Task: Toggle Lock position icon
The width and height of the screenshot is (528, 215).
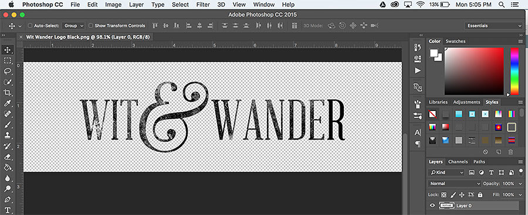Action: tap(462, 195)
